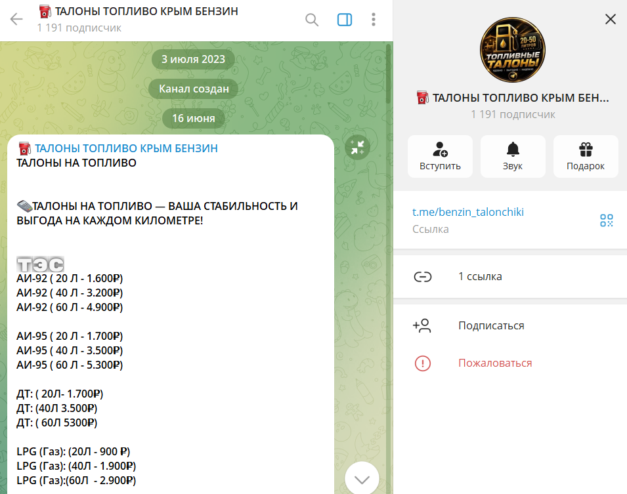The image size is (627, 494).
Task: Click the fuel pump emoji in info panel title
Action: [x=423, y=98]
